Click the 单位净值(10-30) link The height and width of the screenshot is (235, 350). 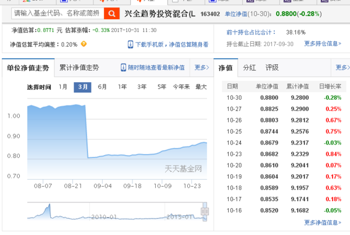point(247,14)
